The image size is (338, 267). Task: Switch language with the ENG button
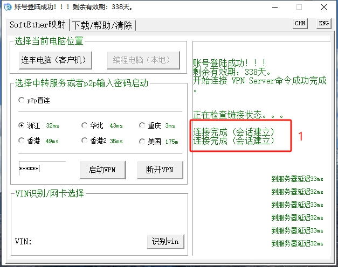[x=323, y=23]
